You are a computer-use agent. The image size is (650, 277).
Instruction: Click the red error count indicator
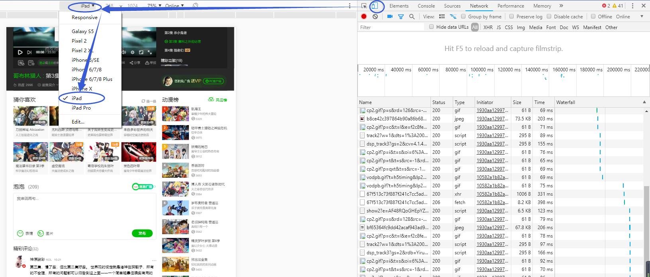[606, 6]
